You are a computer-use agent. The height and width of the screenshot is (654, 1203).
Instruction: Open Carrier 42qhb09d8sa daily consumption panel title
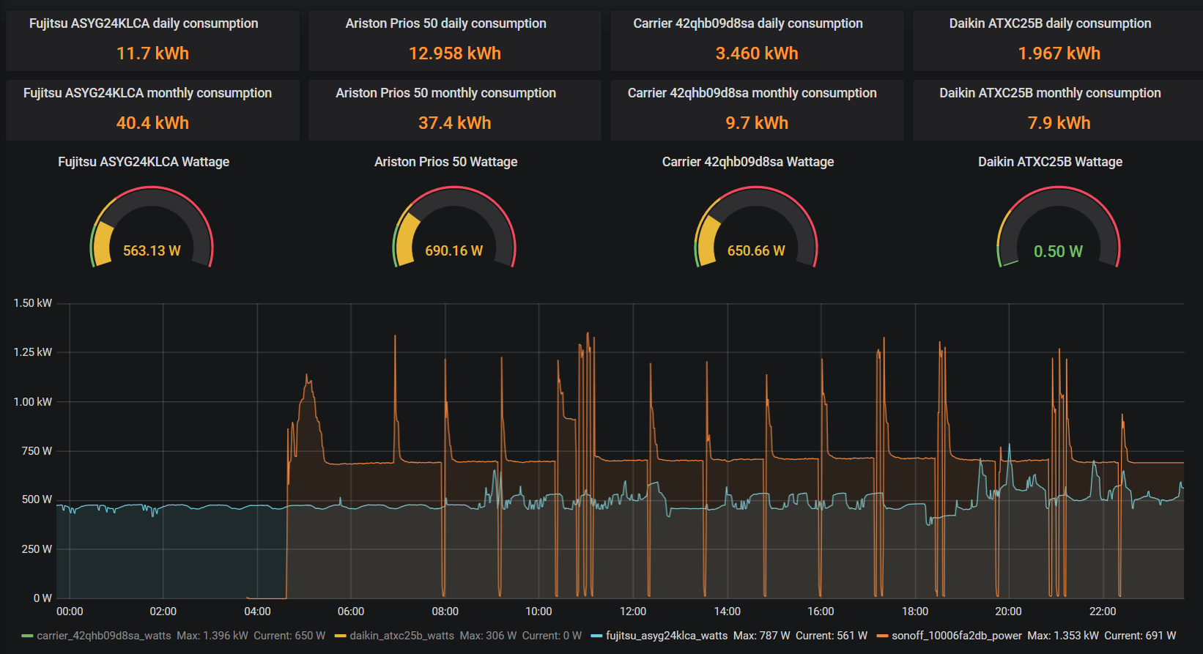click(748, 23)
